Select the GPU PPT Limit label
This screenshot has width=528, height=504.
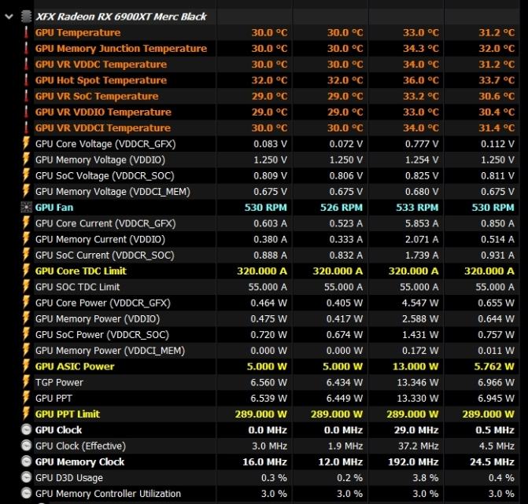(68, 414)
